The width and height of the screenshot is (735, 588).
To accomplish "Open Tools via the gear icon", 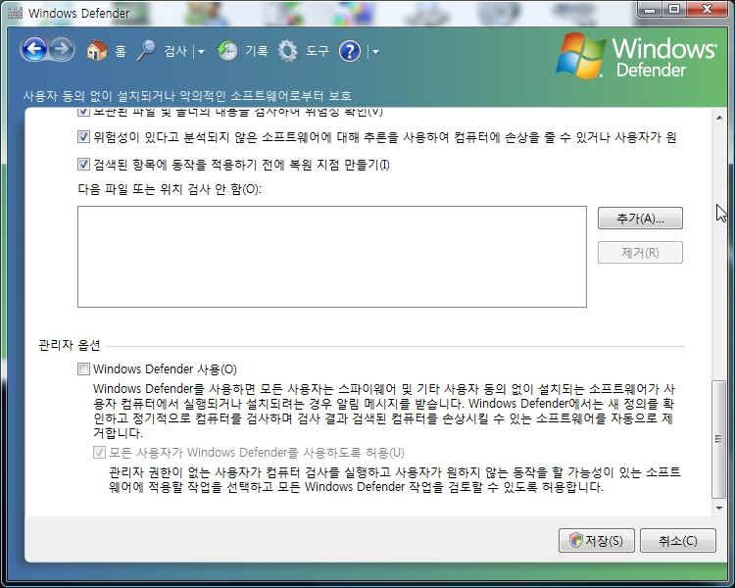I will (288, 51).
